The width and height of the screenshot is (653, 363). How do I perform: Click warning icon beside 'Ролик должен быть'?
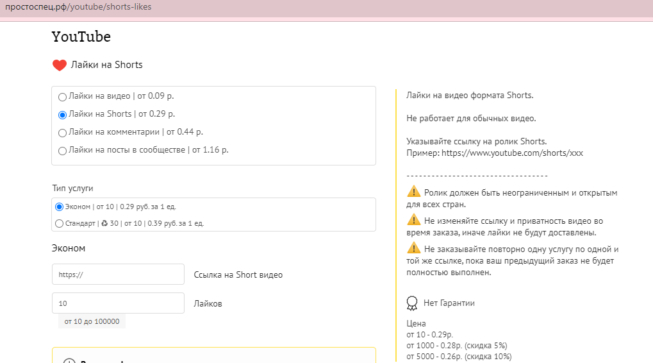coord(413,192)
